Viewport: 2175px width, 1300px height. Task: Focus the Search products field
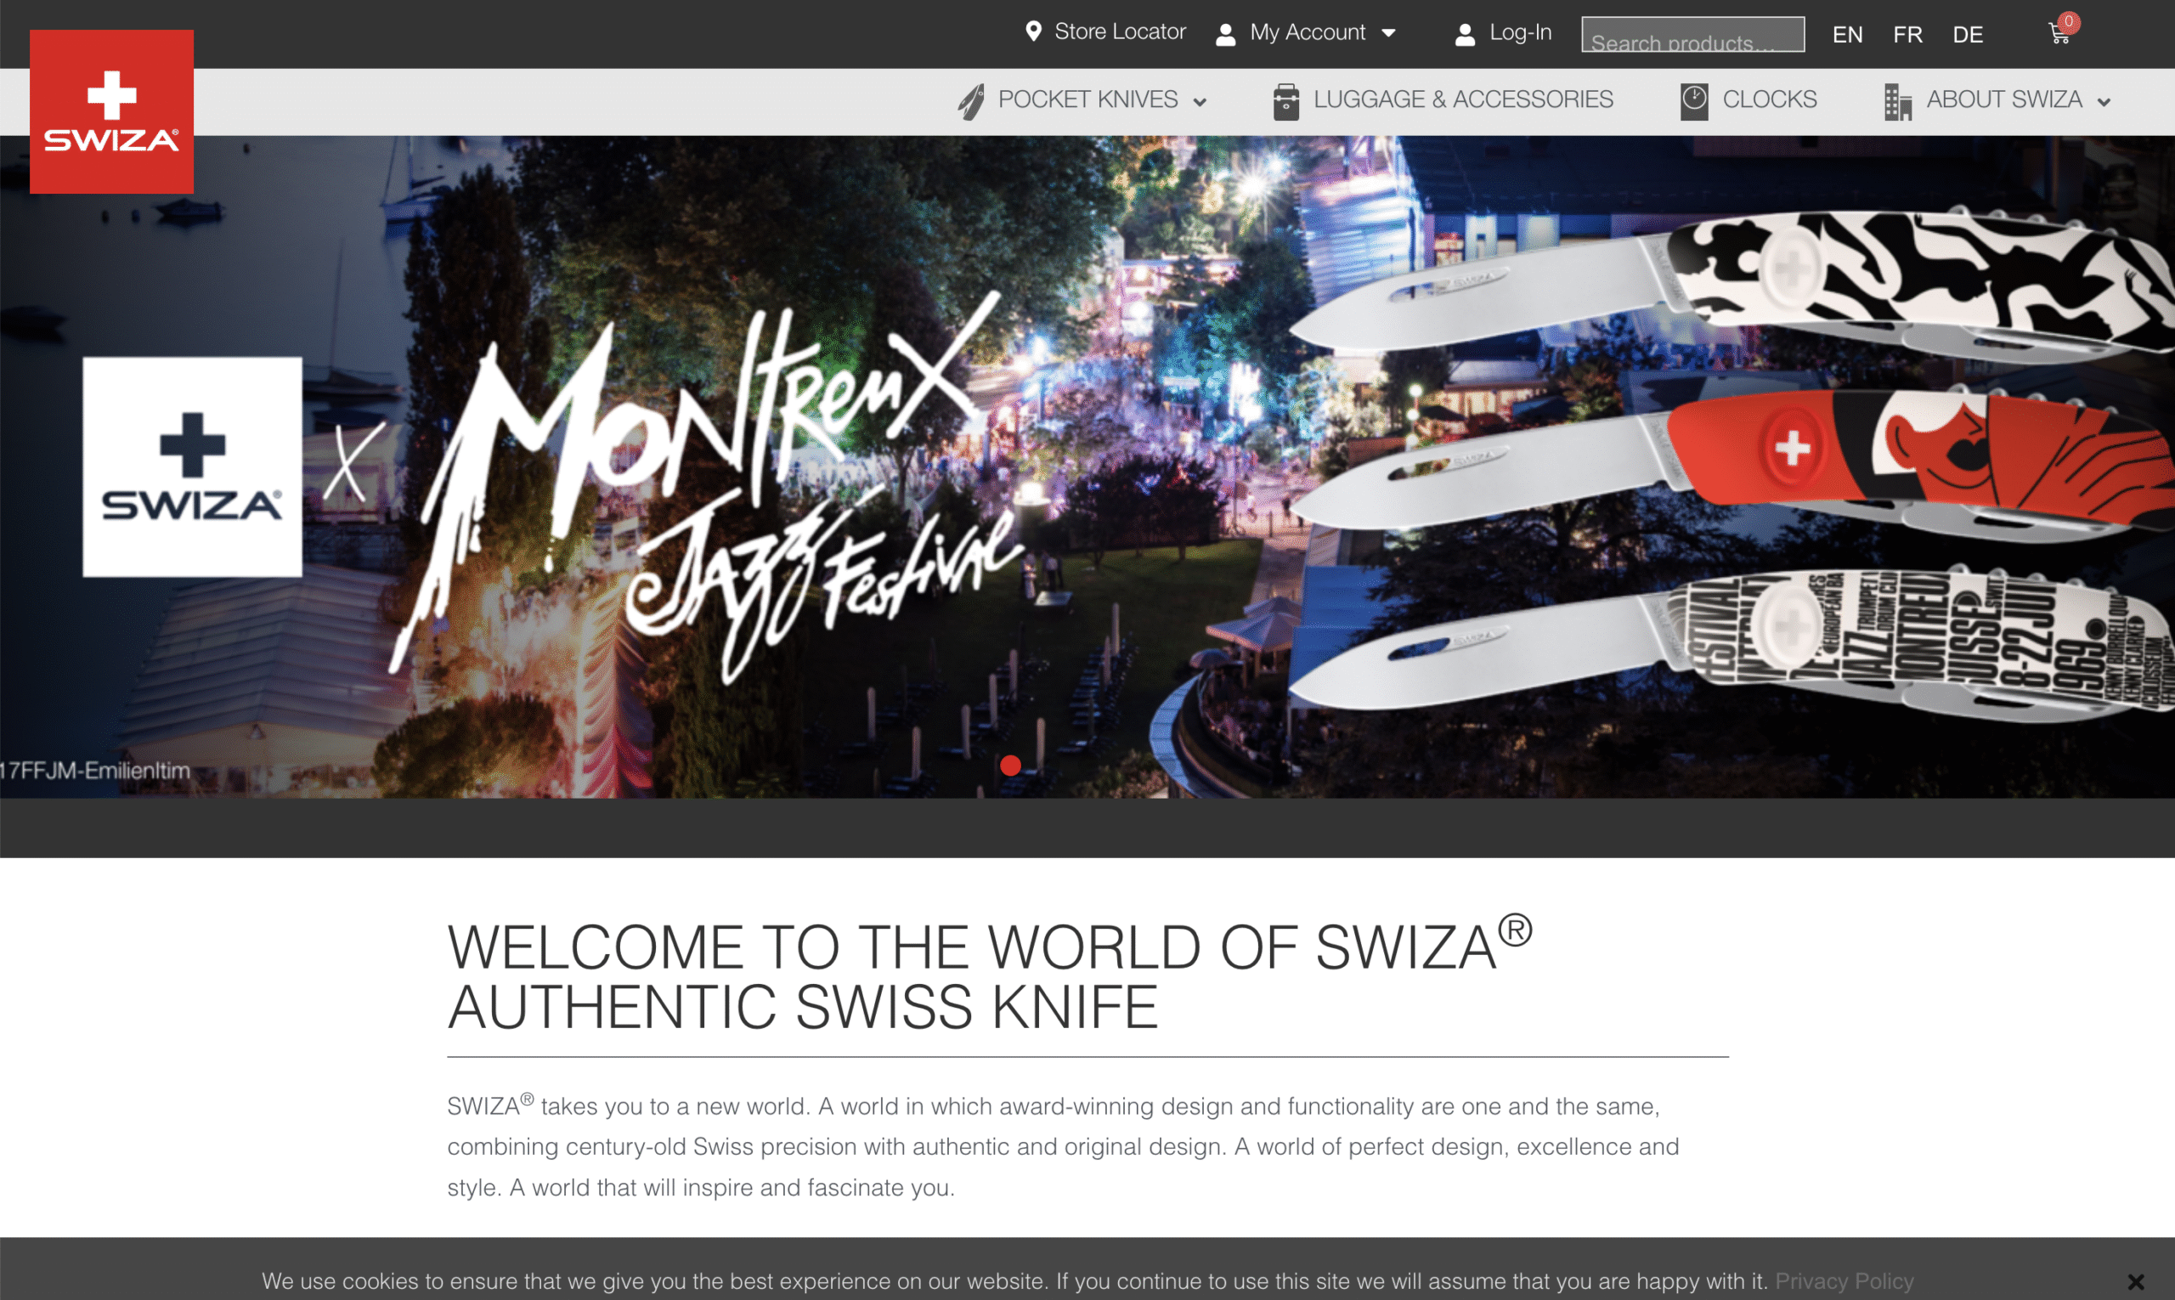click(1692, 34)
